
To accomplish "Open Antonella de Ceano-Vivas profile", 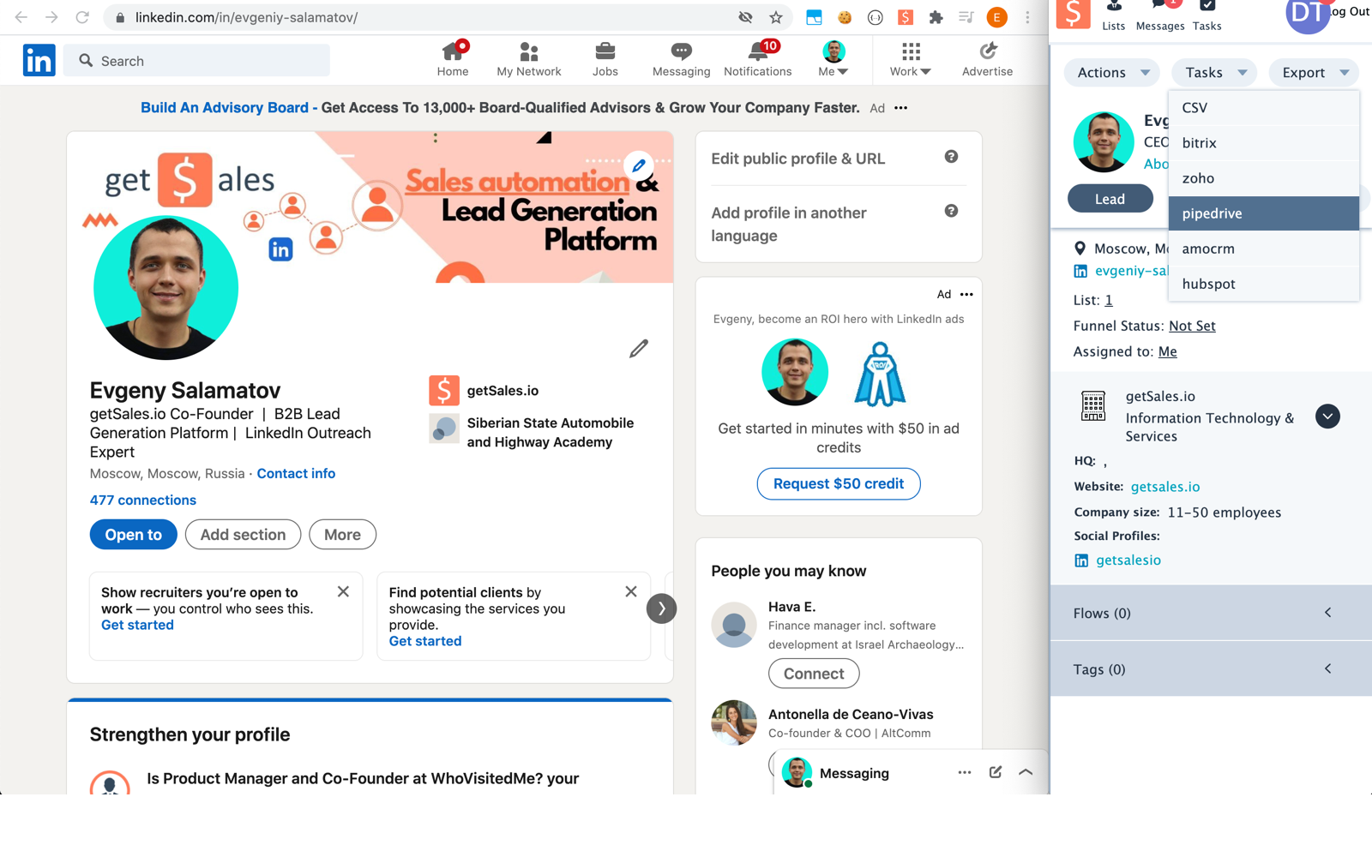I will (851, 714).
